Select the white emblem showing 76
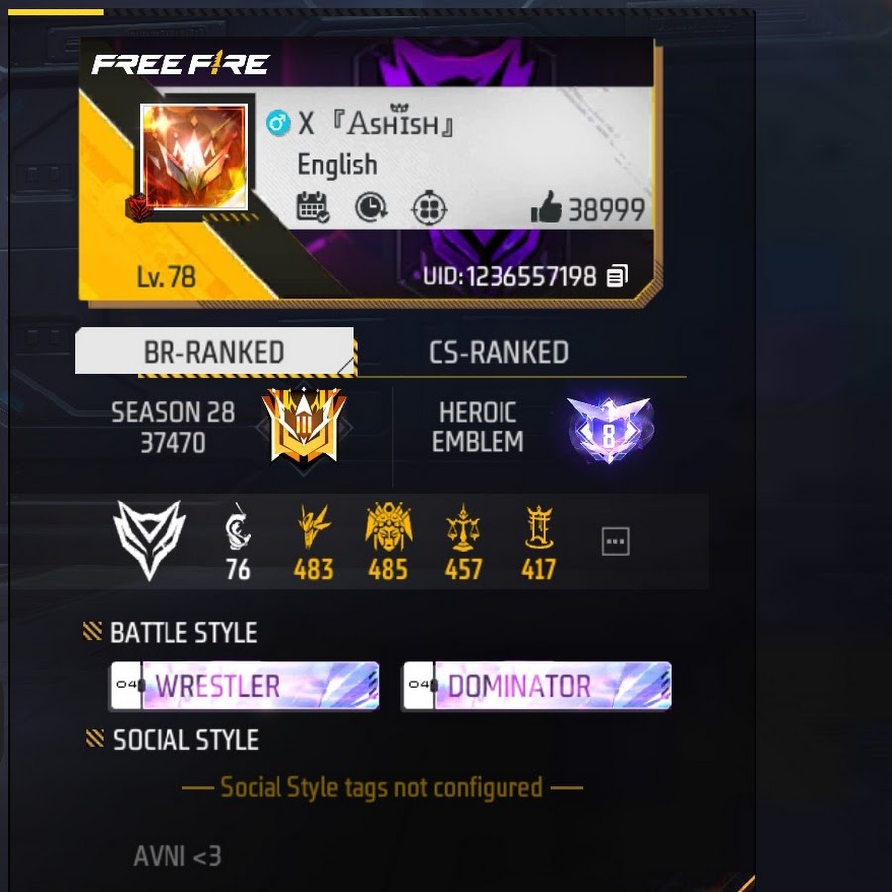Image resolution: width=892 pixels, height=892 pixels. [x=237, y=541]
